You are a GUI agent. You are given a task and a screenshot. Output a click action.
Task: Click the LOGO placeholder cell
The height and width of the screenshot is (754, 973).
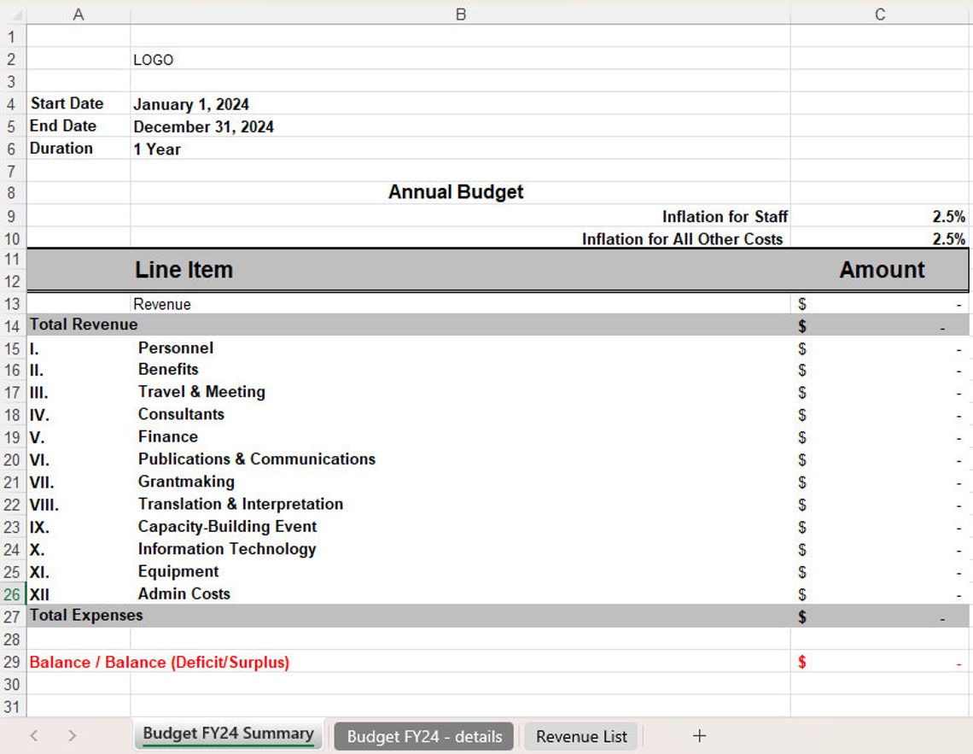tap(154, 60)
